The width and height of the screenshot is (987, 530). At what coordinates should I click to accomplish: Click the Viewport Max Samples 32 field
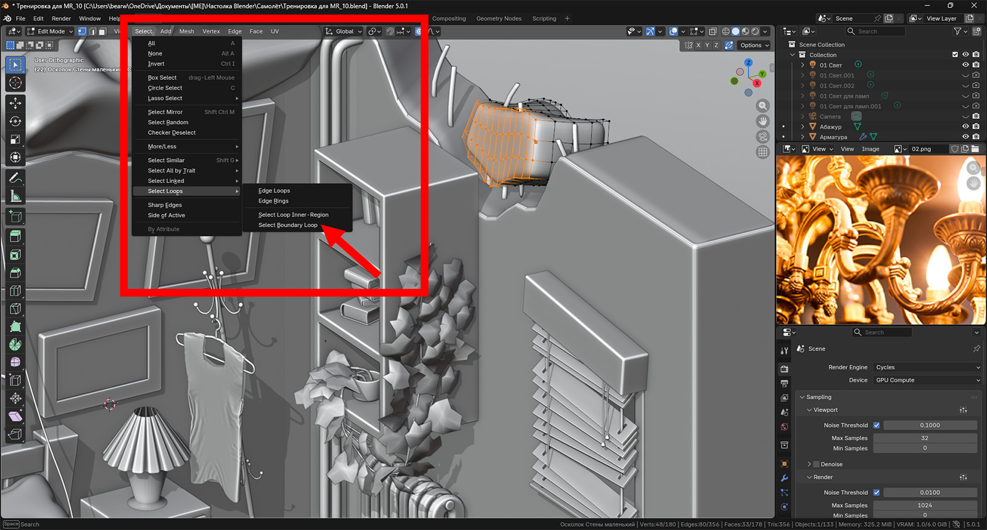pyautogui.click(x=924, y=438)
